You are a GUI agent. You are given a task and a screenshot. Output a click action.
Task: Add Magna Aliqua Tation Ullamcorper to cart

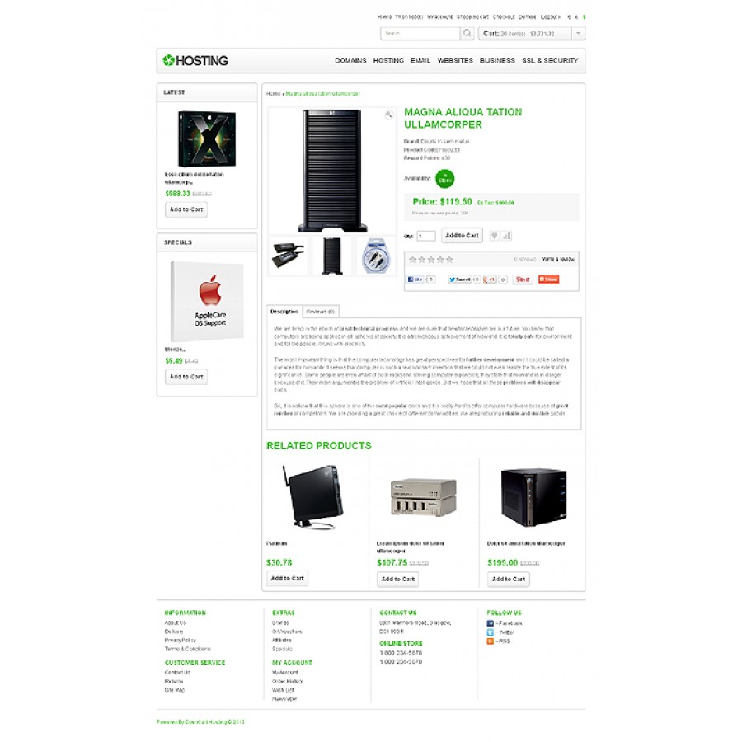pos(462,235)
